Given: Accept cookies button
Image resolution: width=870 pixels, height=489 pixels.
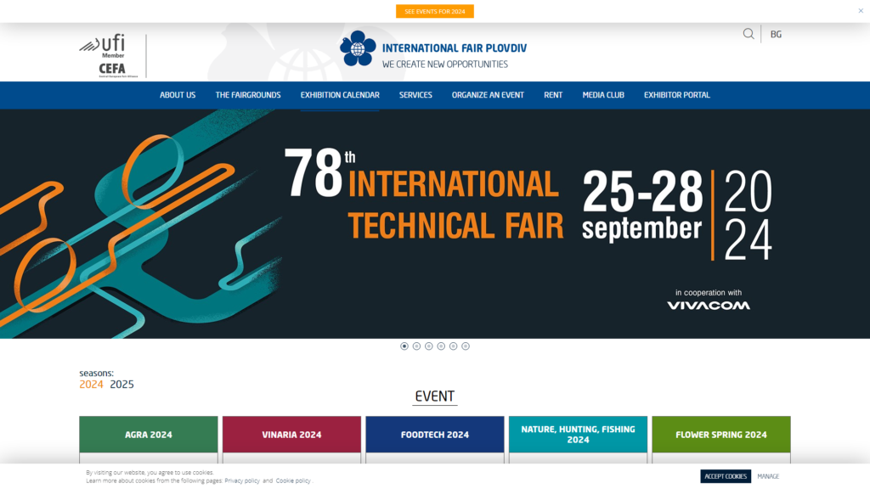Looking at the screenshot, I should click(726, 476).
